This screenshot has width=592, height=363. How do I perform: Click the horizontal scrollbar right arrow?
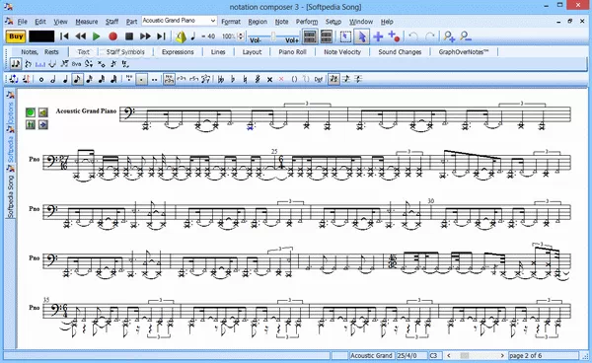(502, 355)
